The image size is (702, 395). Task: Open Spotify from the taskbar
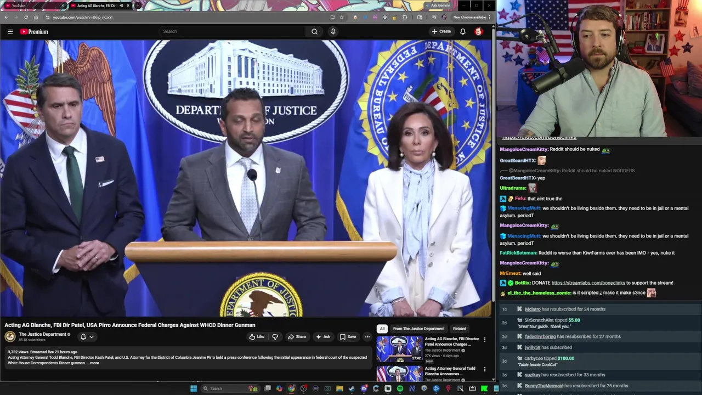click(400, 388)
